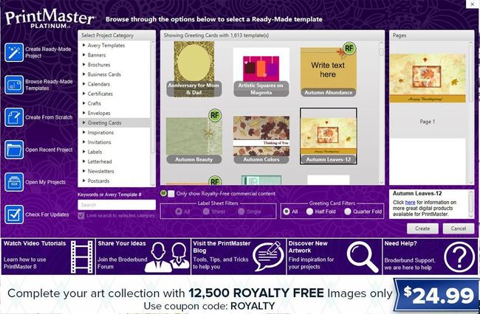Click the Open Recent Project folder icon

(14, 150)
